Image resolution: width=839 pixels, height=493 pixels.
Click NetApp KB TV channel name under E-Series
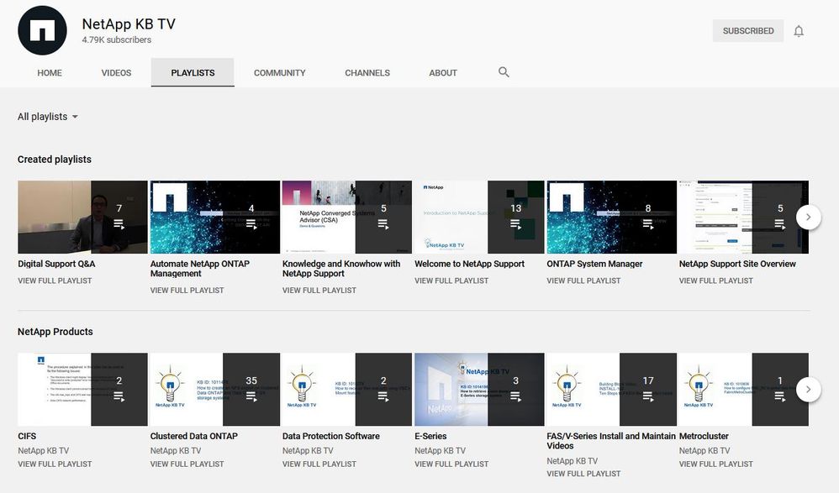point(440,451)
